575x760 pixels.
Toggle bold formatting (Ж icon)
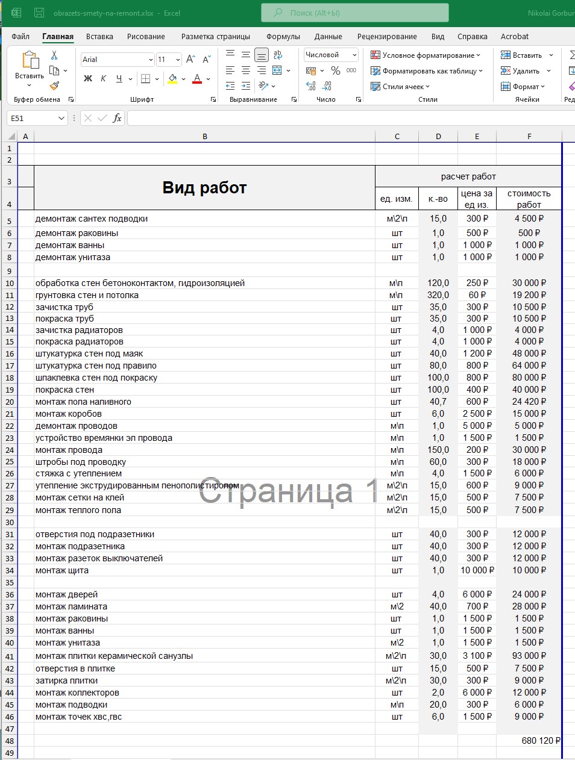coord(87,78)
